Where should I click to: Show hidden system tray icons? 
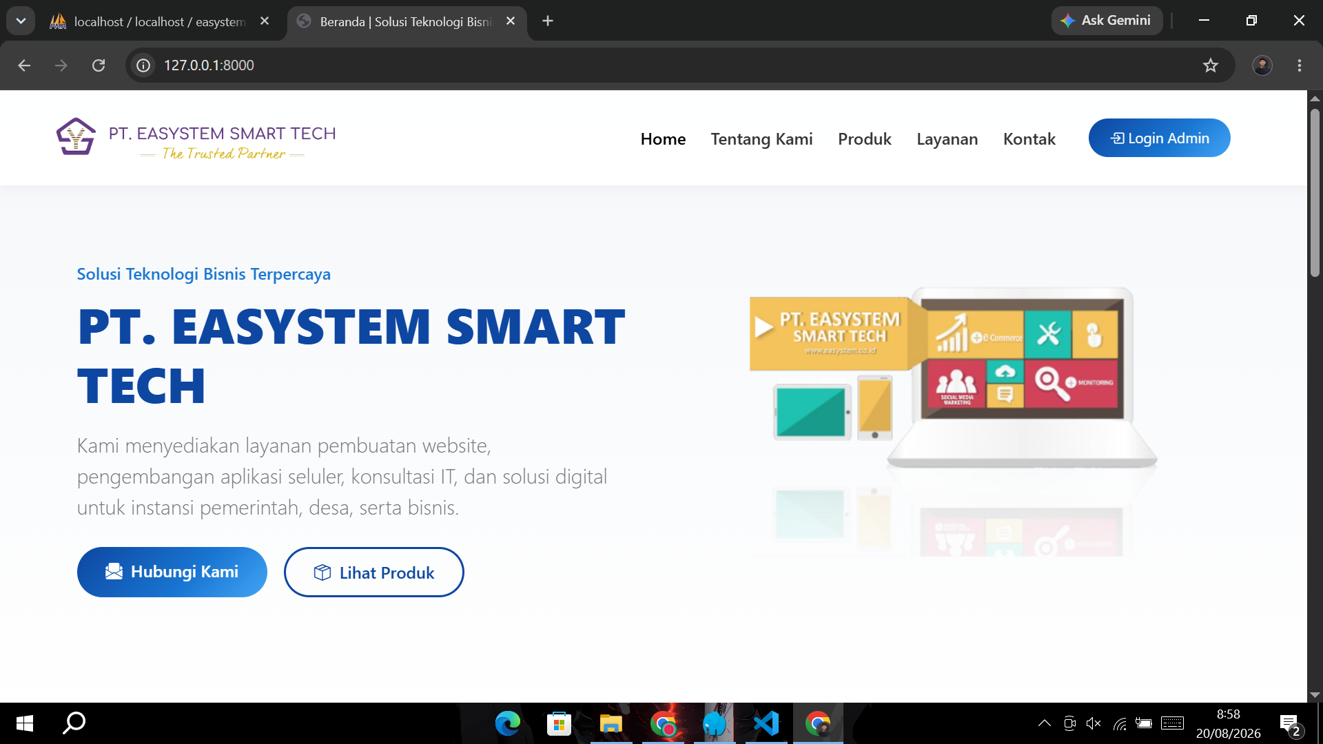(1045, 723)
